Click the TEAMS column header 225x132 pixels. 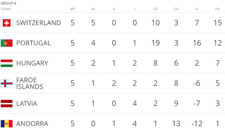pos(6,9)
